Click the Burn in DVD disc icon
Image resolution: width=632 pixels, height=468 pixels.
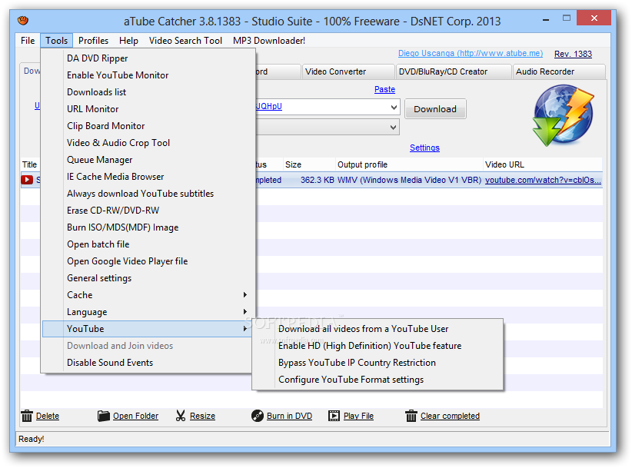(257, 416)
